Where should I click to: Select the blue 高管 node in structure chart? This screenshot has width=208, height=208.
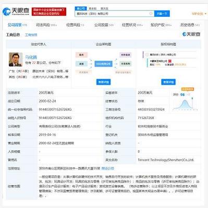[81, 64]
